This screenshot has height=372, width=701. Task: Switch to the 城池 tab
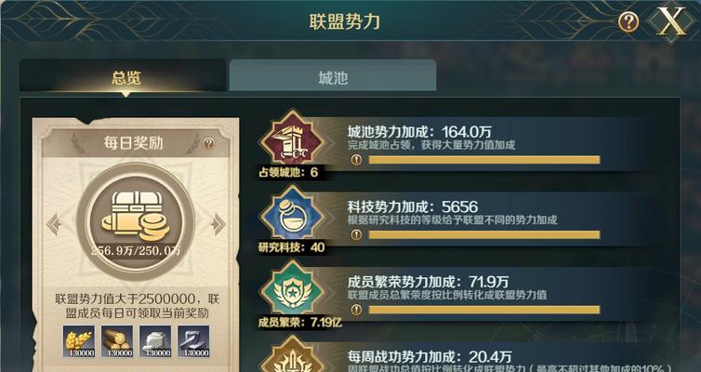(x=333, y=77)
